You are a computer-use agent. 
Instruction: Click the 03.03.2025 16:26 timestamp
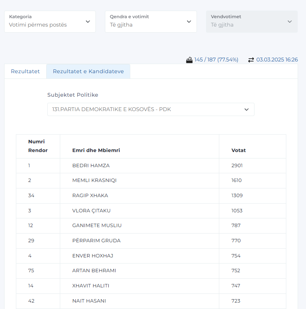[277, 60]
